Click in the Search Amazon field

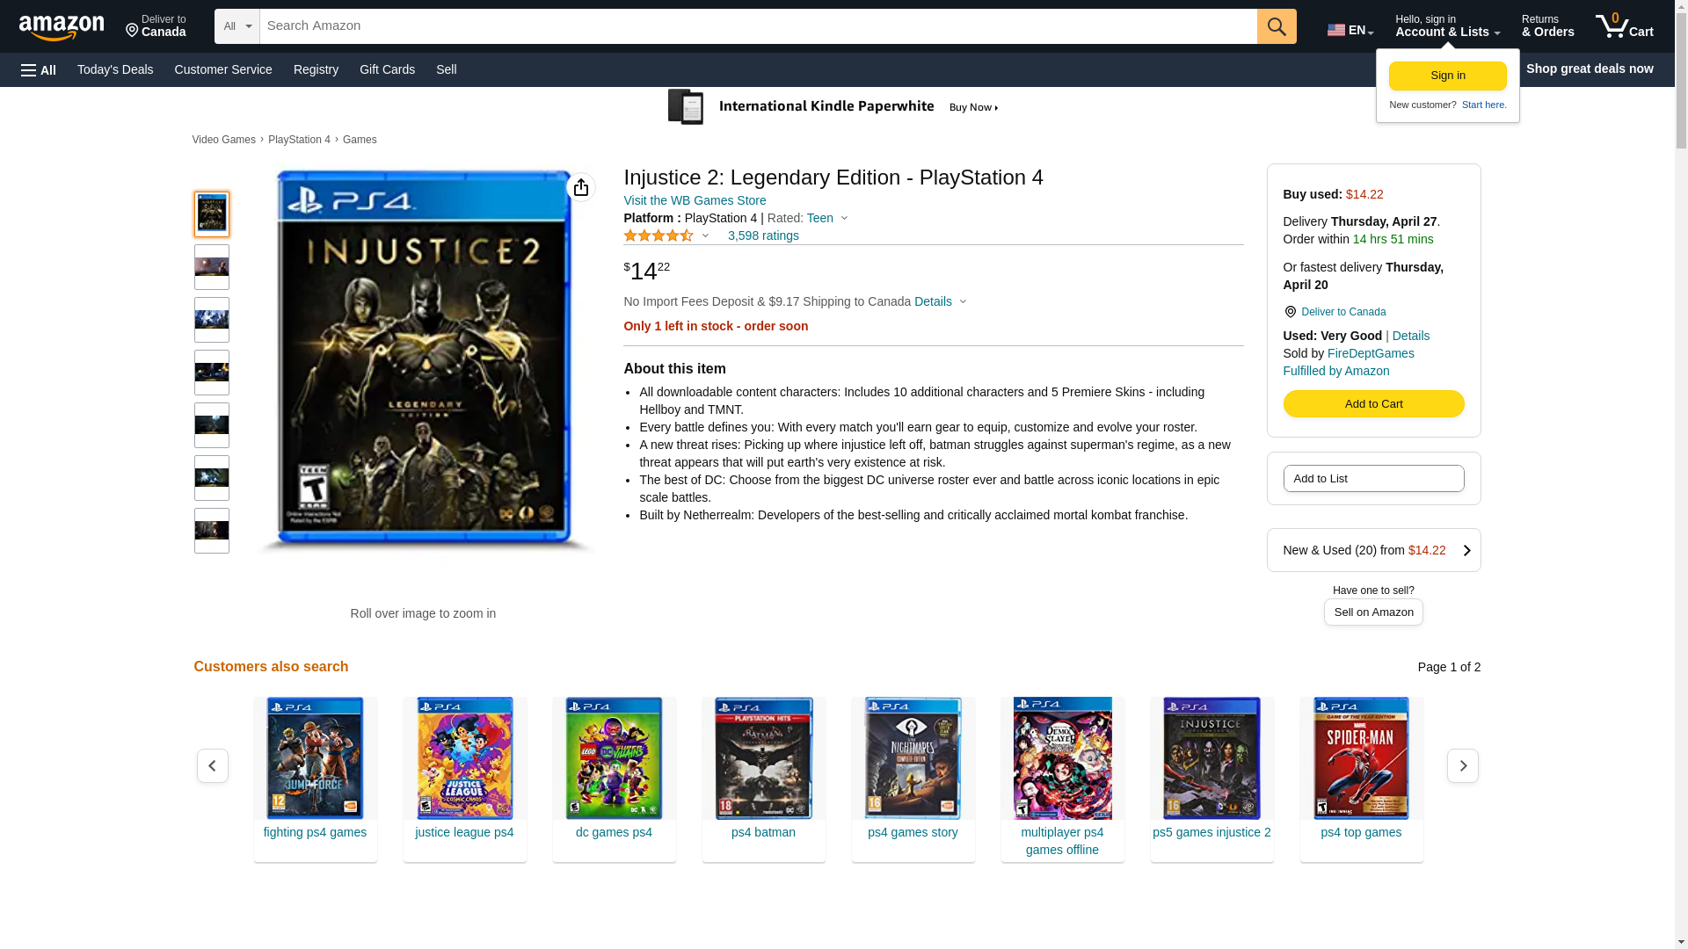(756, 26)
